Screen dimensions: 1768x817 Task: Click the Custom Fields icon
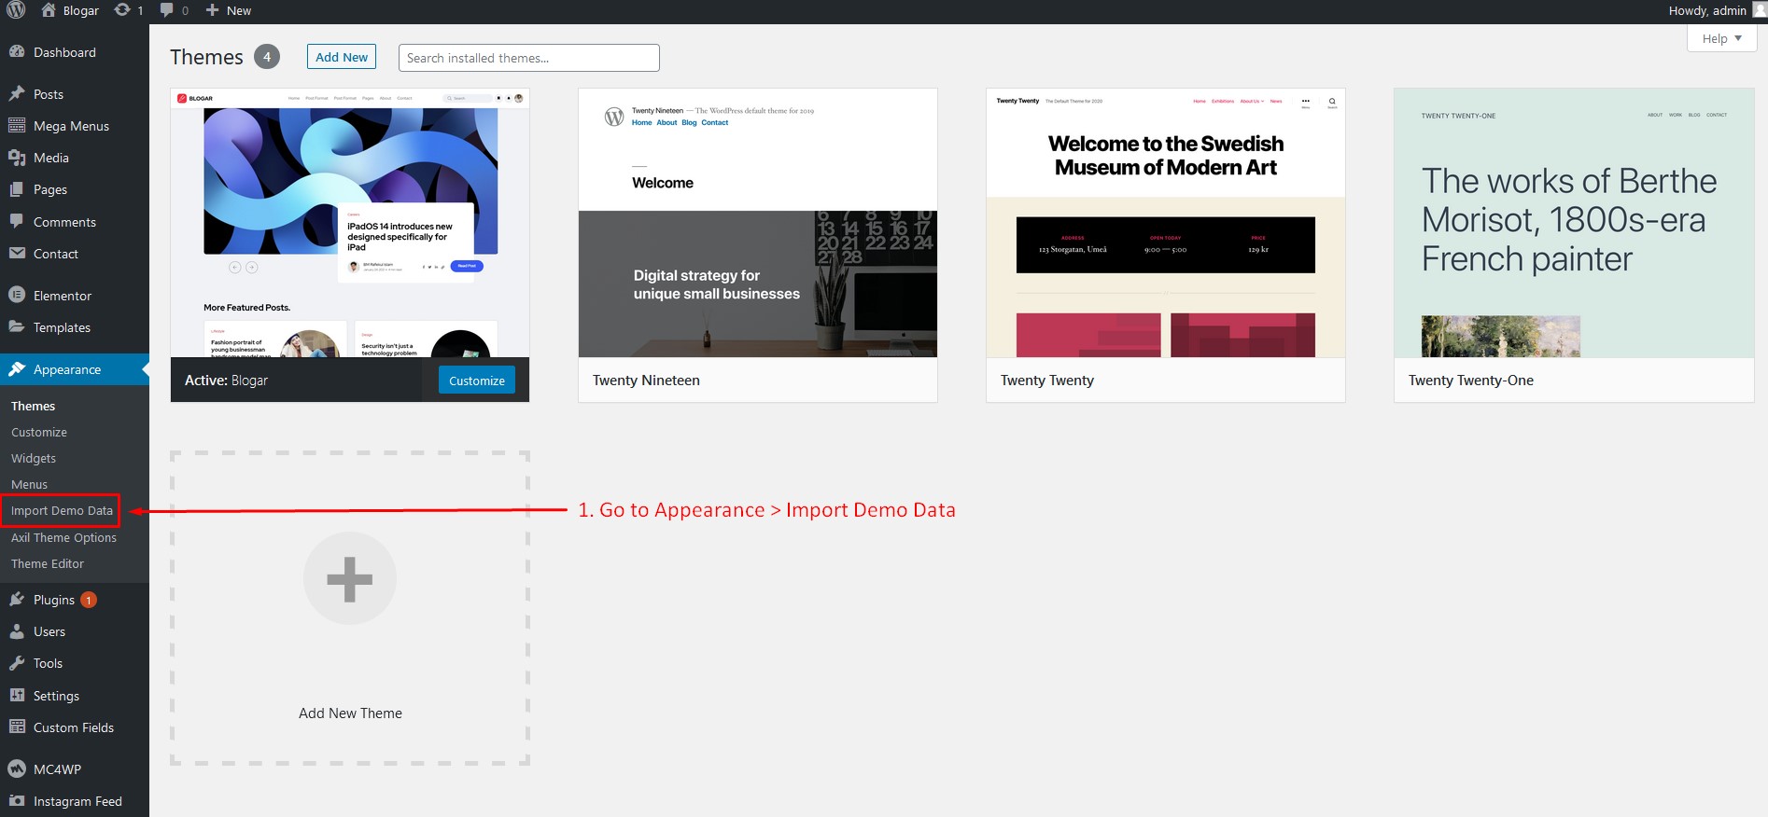pos(17,727)
